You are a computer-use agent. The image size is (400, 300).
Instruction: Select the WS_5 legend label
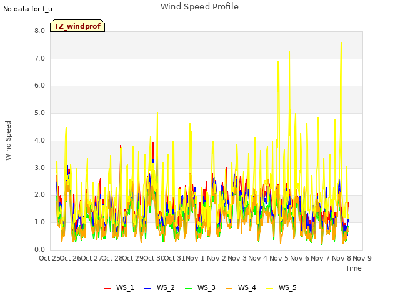tap(287, 287)
